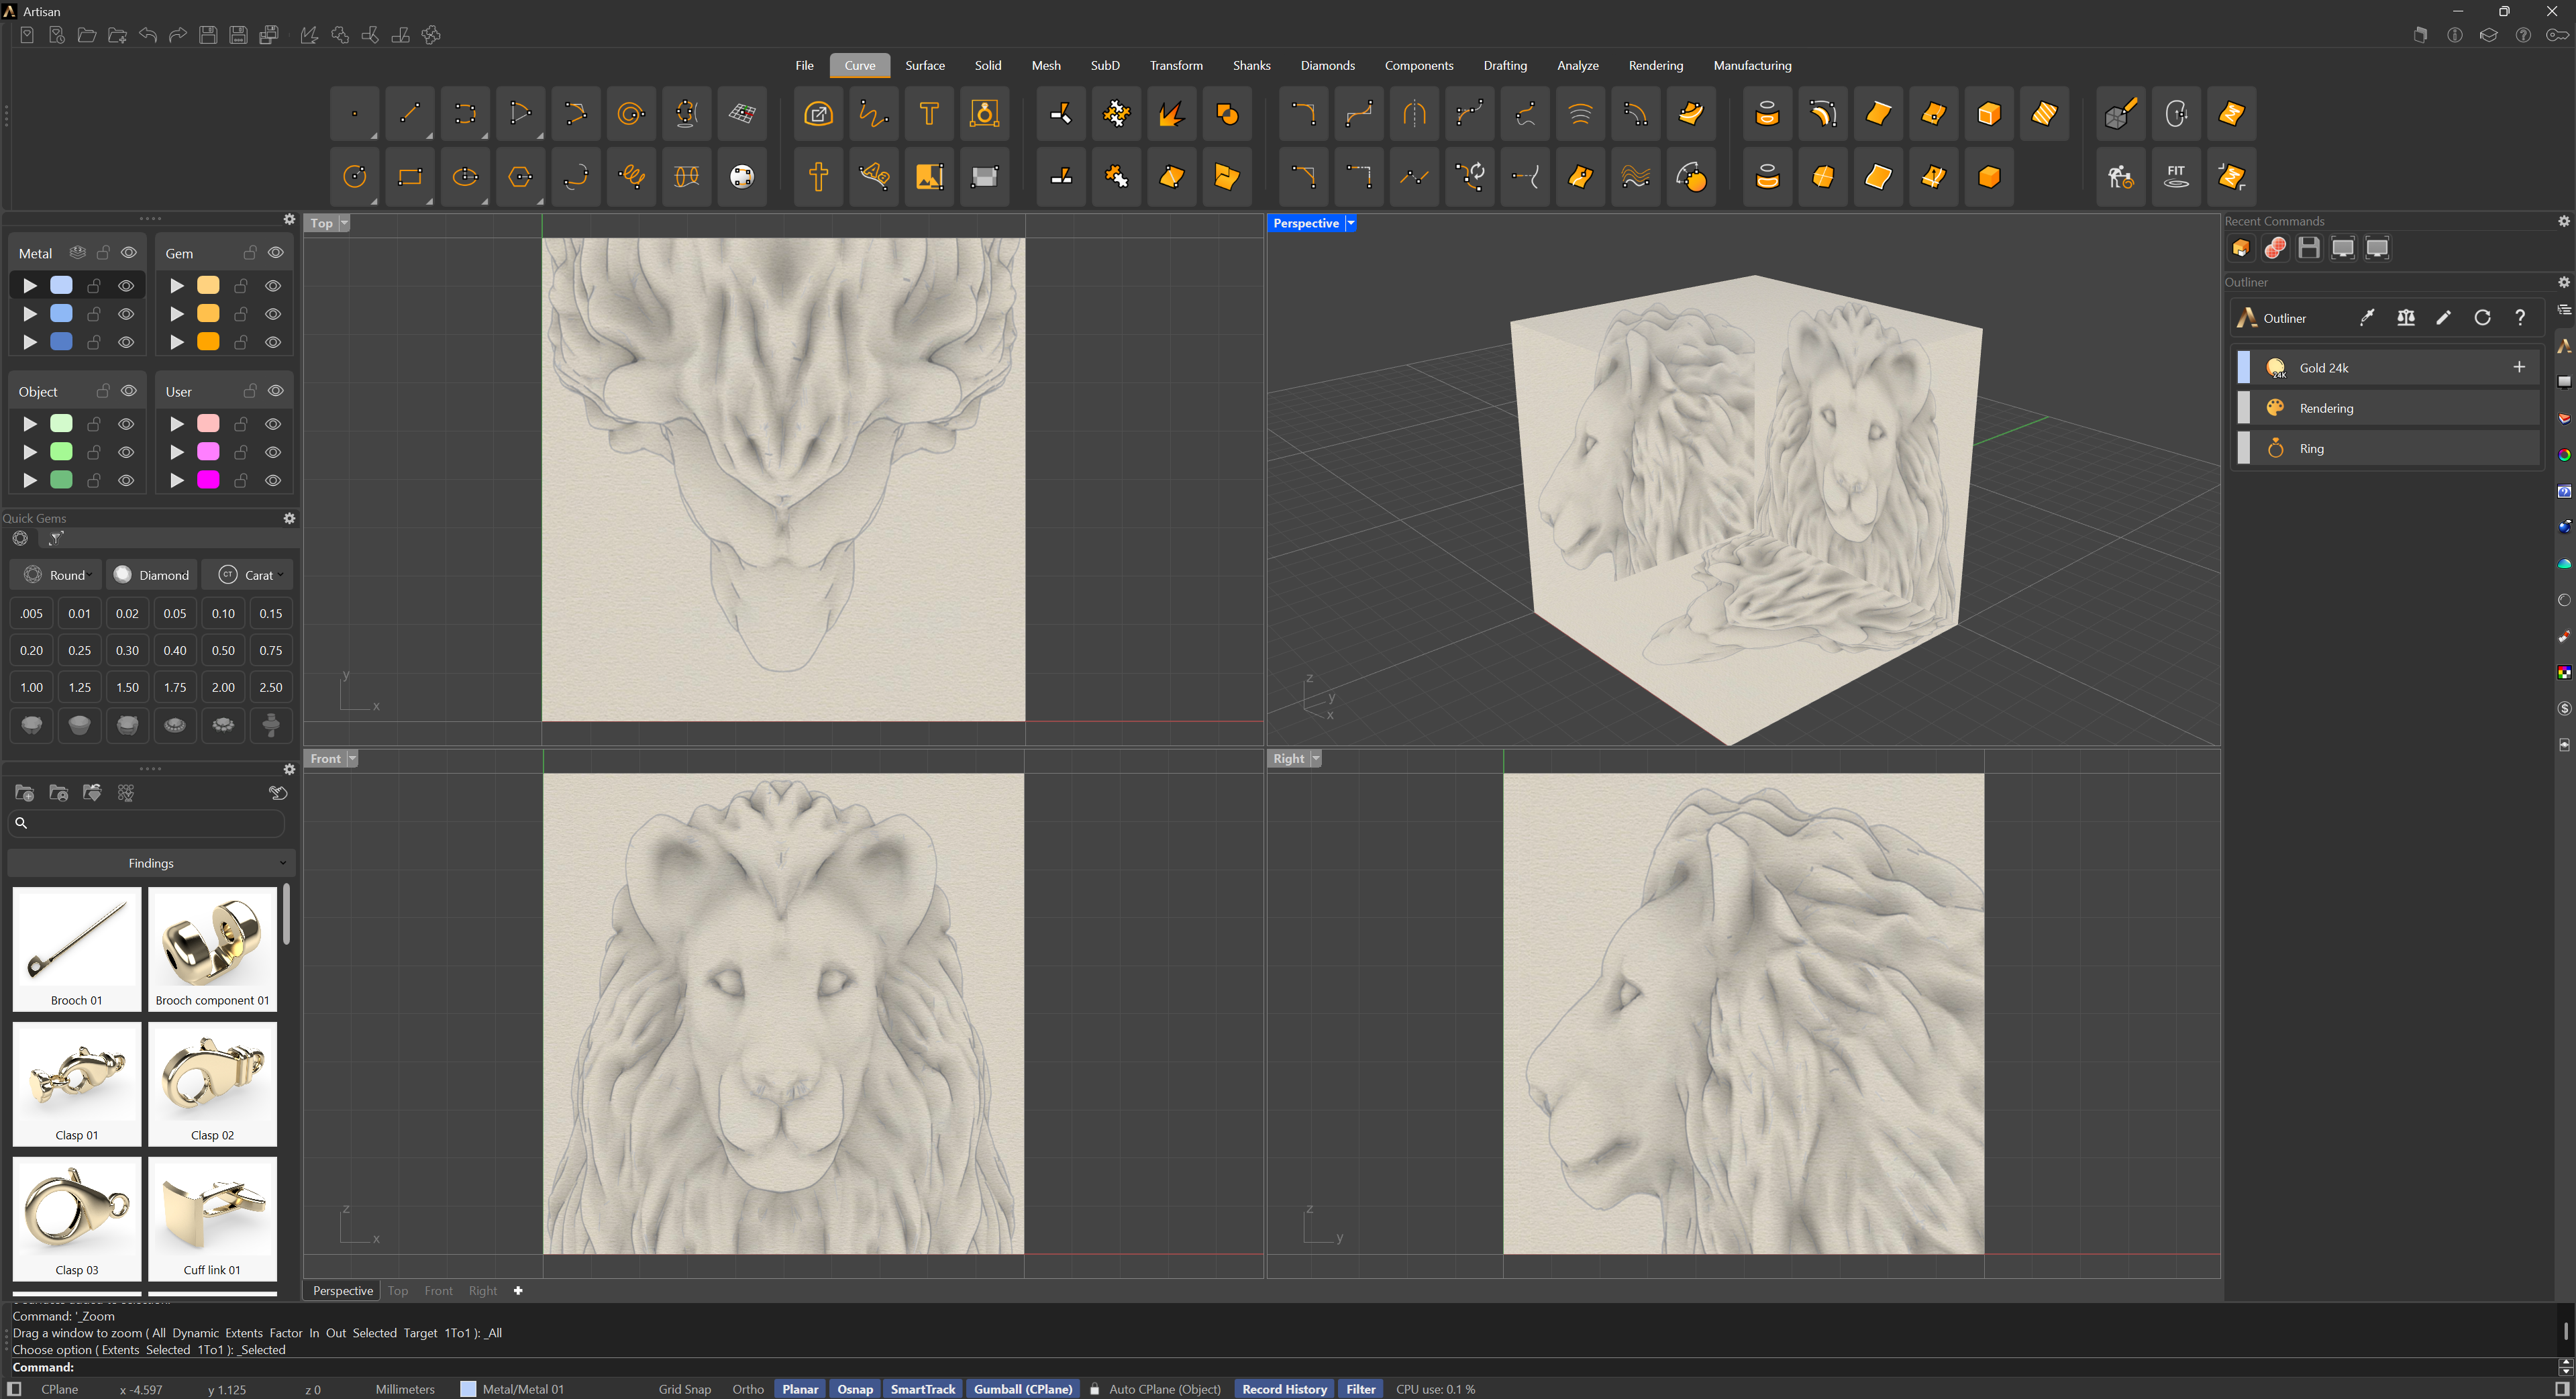Click the Outliner refresh icon

click(2482, 318)
